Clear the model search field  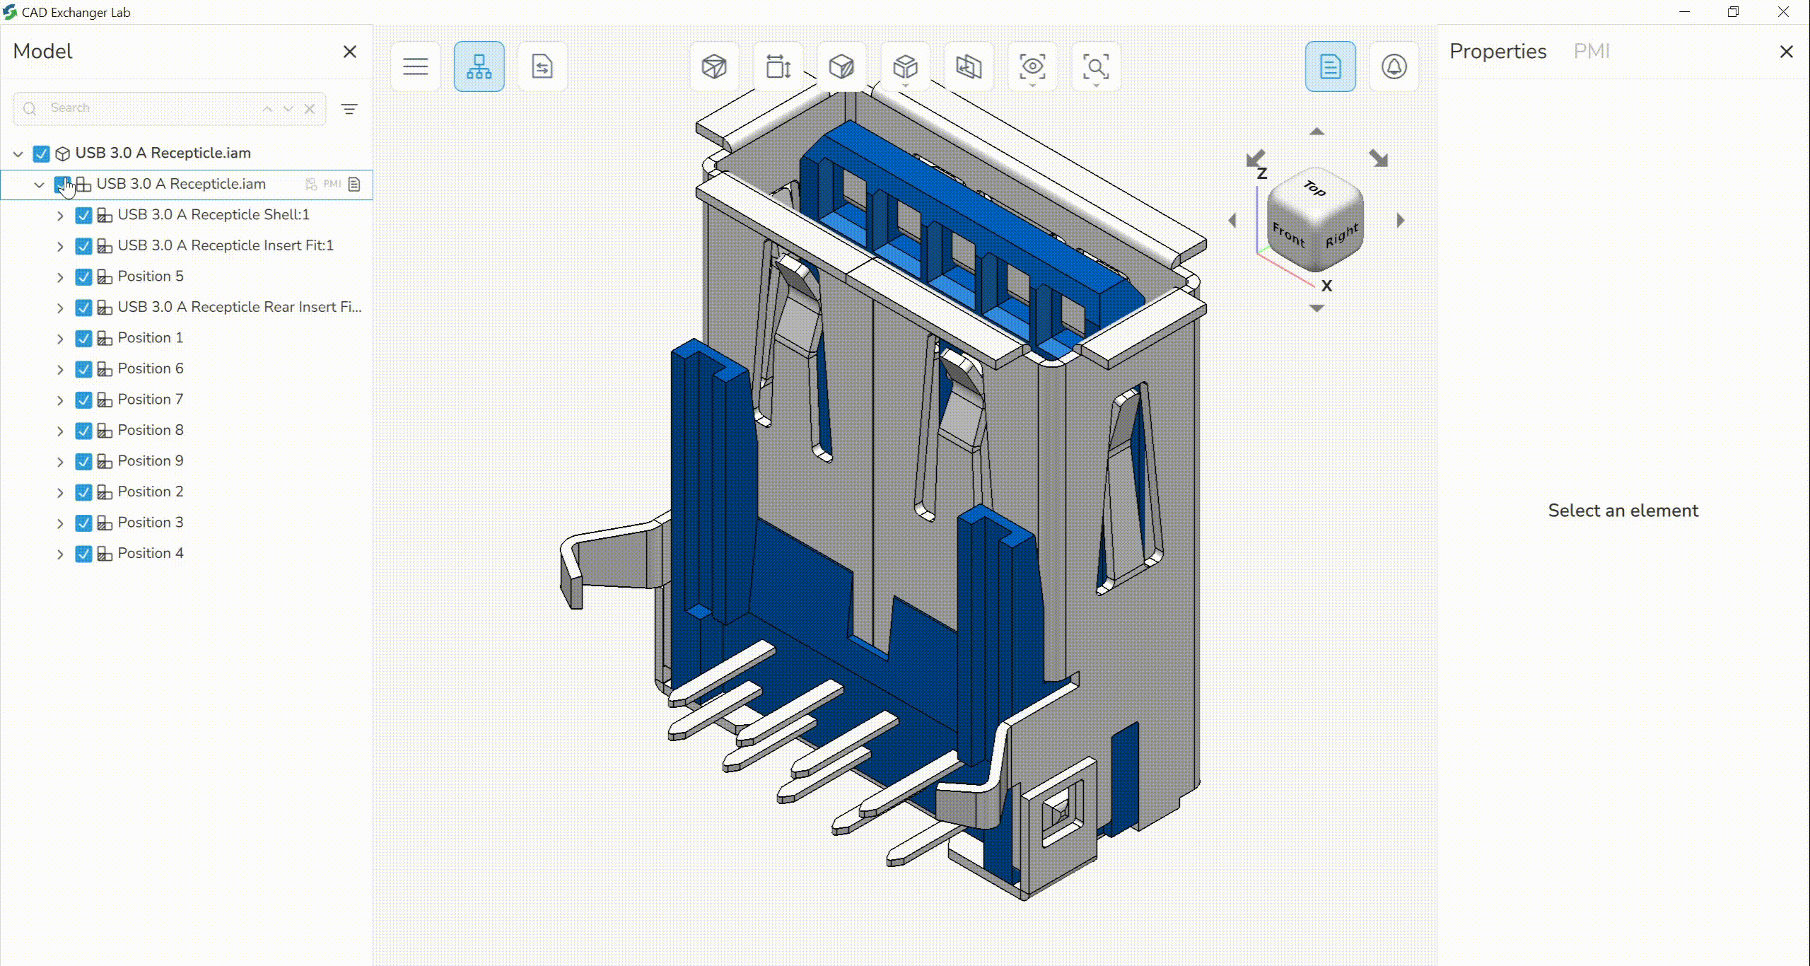tap(310, 108)
